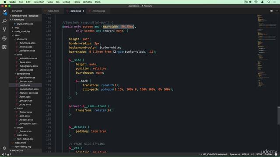Image resolution: width=280 pixels, height=157 pixels.
Task: Open _functions.scss file
Action: coord(27,43)
